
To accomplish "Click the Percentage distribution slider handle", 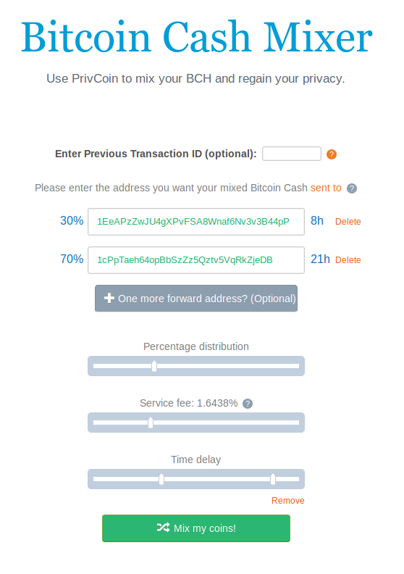I will click(x=154, y=366).
